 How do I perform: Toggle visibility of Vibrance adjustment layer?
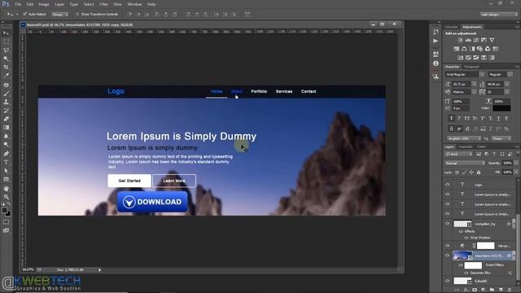447,246
